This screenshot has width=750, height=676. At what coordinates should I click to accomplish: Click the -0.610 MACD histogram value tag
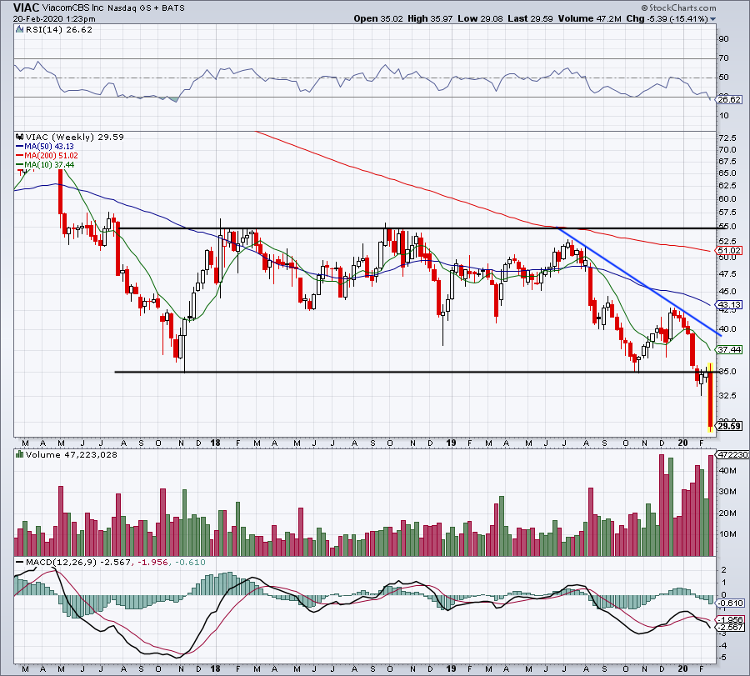click(x=730, y=603)
